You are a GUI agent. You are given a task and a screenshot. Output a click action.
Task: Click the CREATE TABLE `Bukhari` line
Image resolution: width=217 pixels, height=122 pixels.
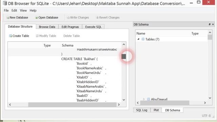79,59
